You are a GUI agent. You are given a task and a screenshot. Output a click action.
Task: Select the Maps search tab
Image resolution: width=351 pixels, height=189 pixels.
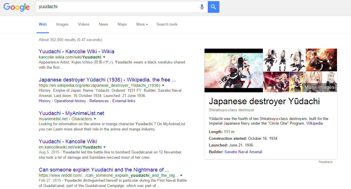click(122, 24)
